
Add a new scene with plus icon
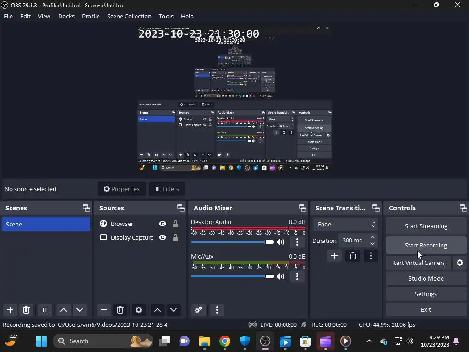tap(10, 310)
